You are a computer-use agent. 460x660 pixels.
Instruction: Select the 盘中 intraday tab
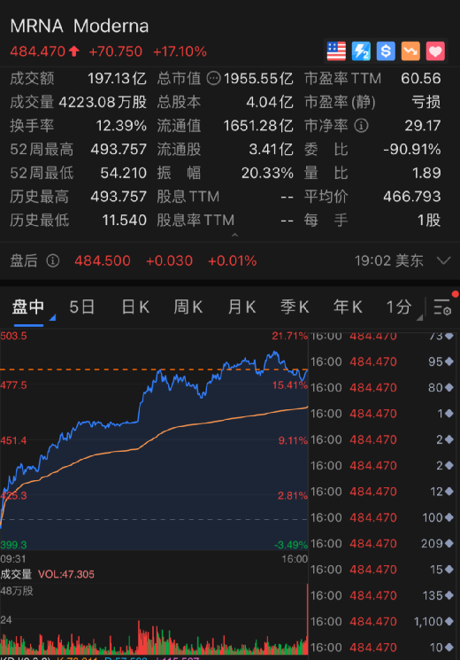coord(28,307)
